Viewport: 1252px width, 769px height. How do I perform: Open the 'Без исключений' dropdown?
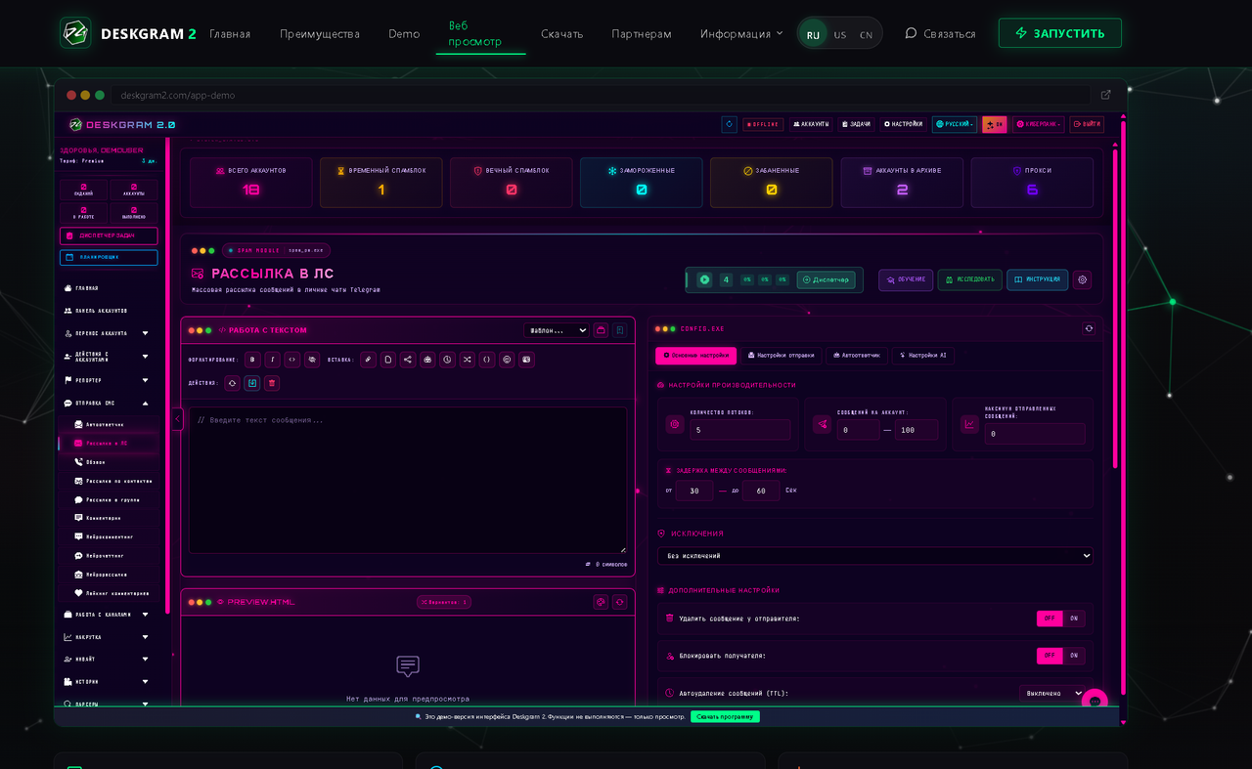coord(875,556)
